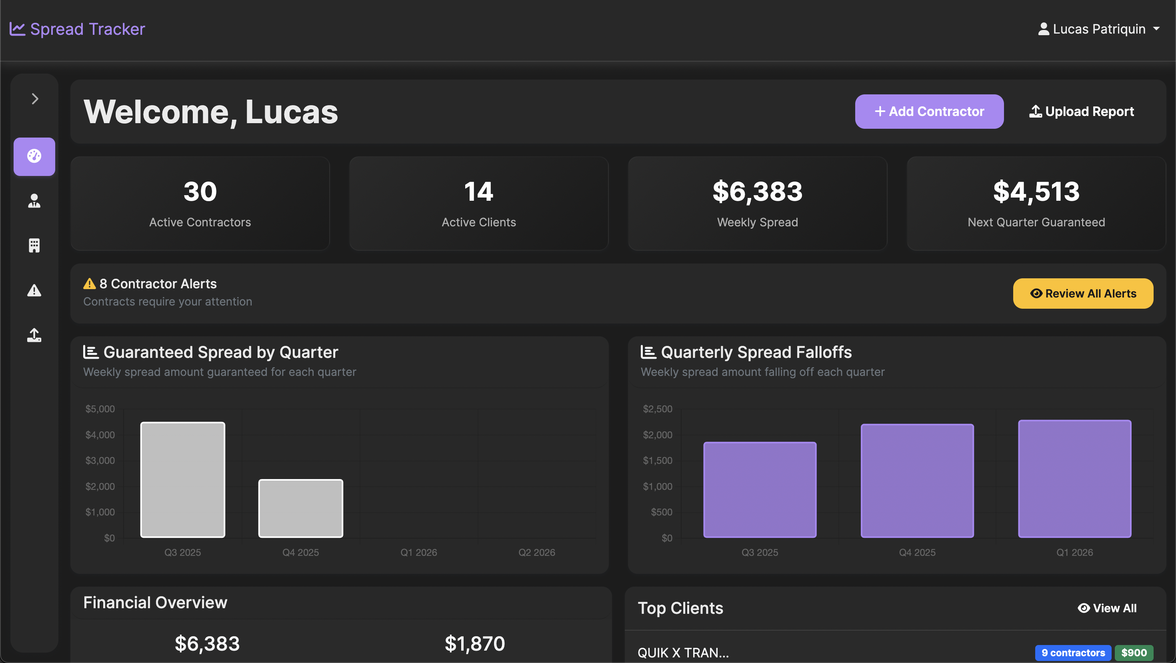Select the Q4 2025 bar in Spread Falloffs

coord(917,481)
